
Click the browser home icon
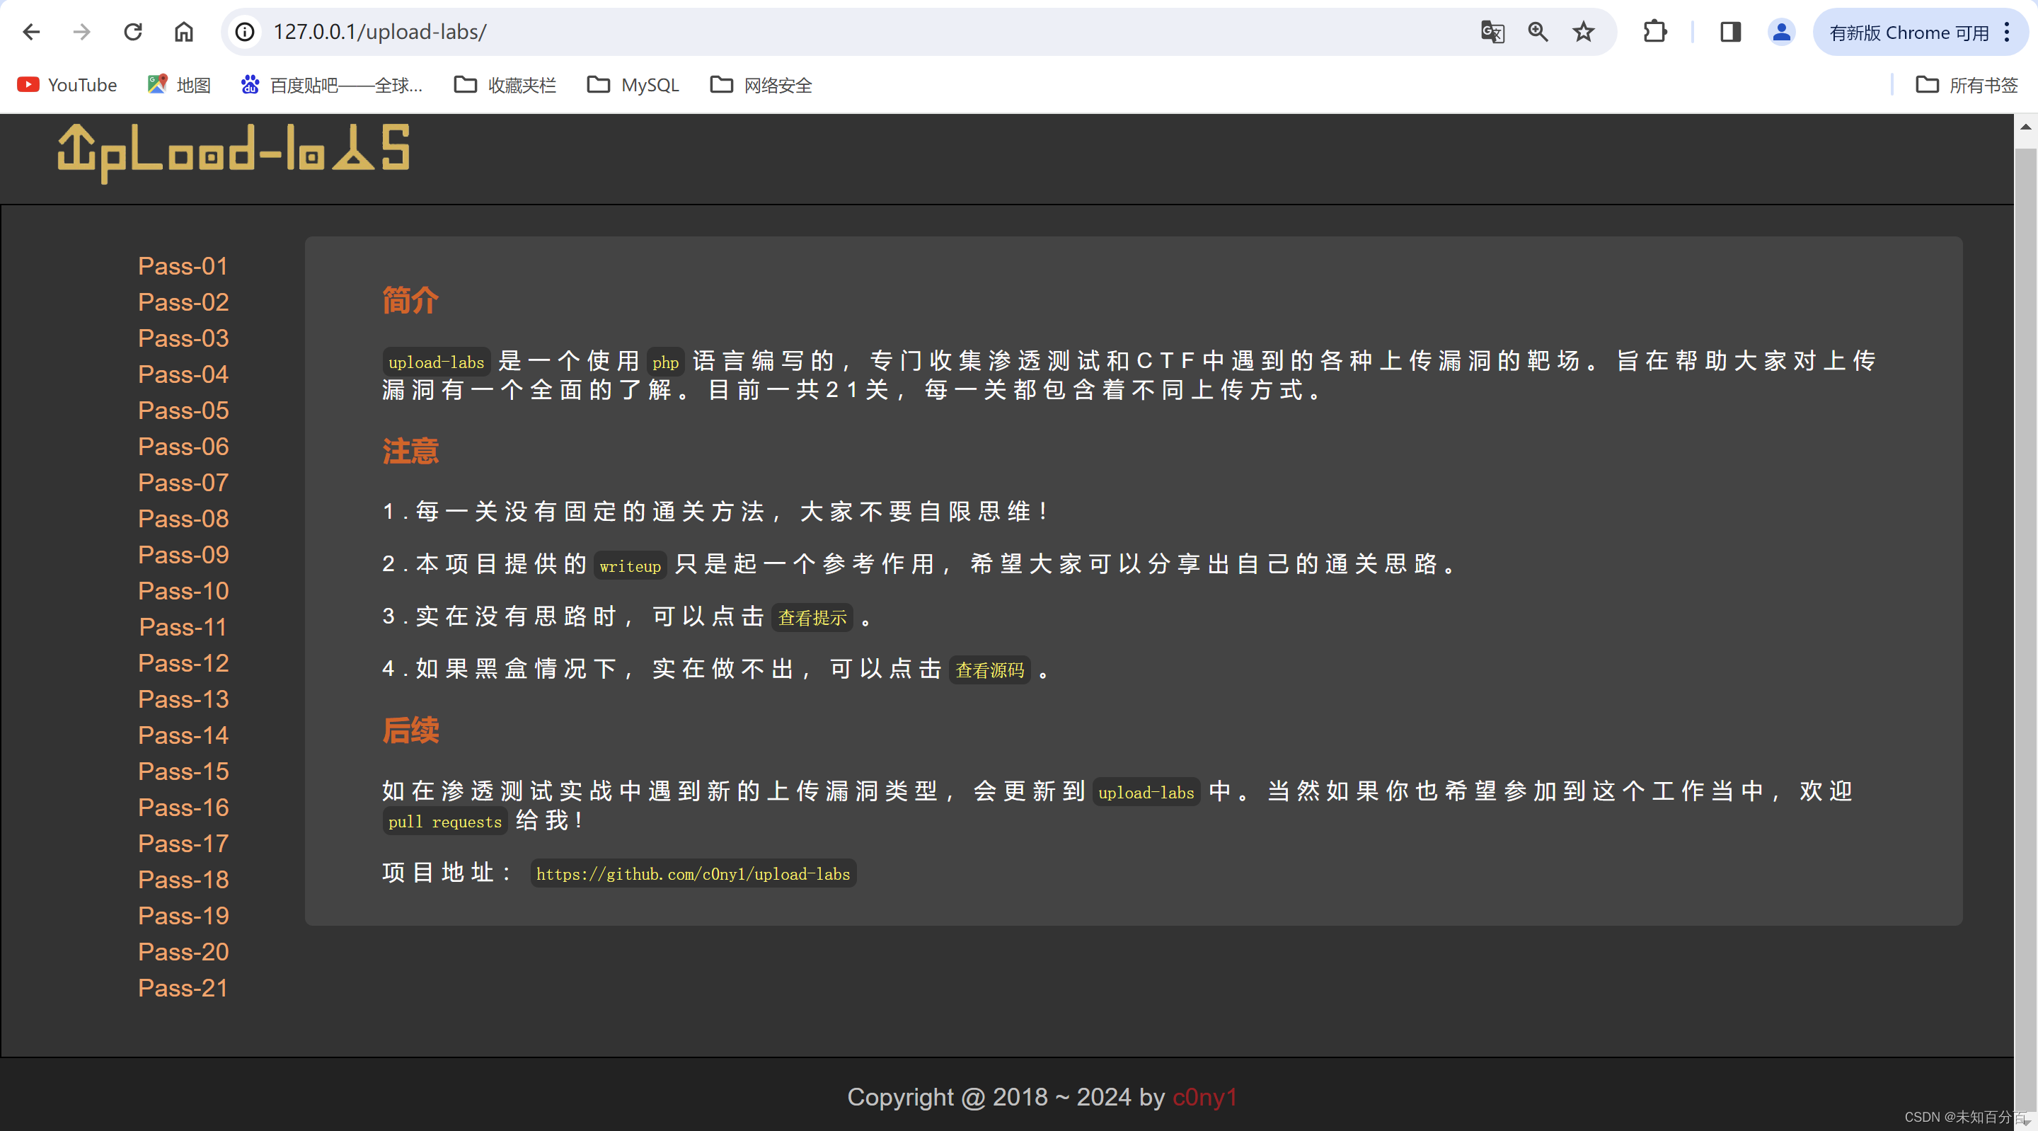click(x=184, y=30)
